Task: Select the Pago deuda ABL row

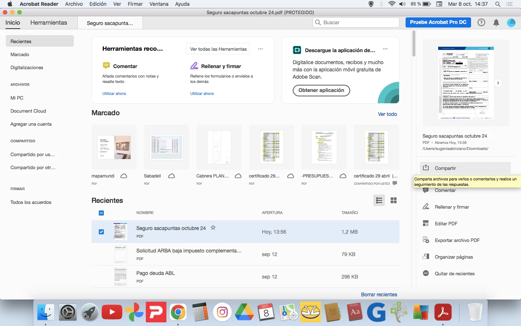Action: click(x=245, y=277)
